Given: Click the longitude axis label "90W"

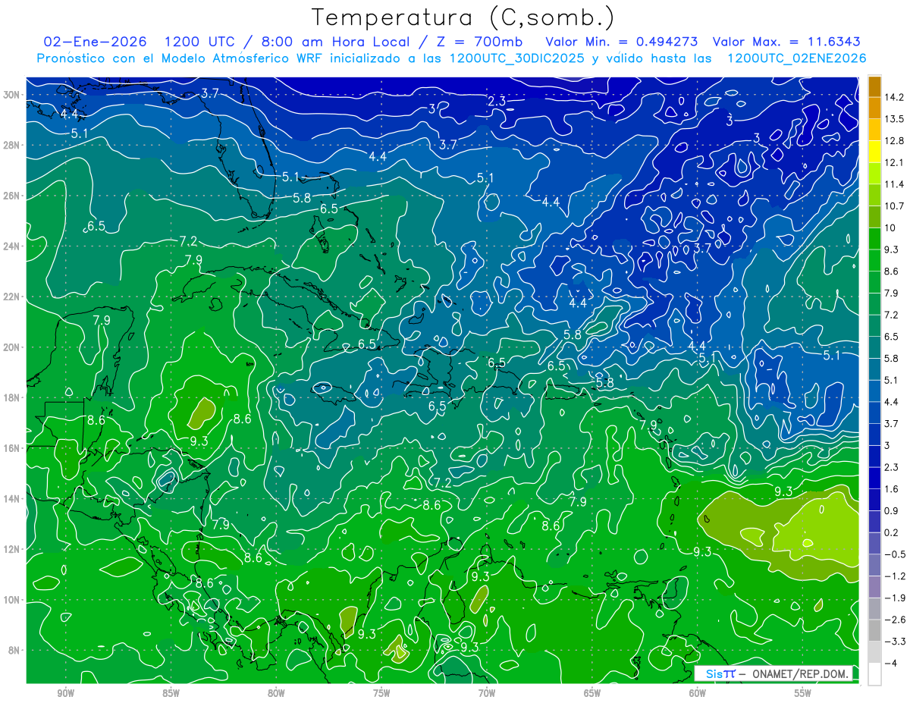Looking at the screenshot, I should point(65,693).
